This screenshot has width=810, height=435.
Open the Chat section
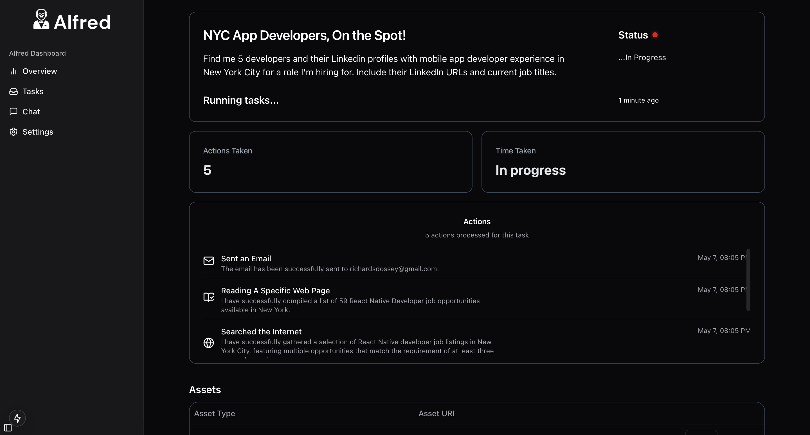[x=31, y=112]
